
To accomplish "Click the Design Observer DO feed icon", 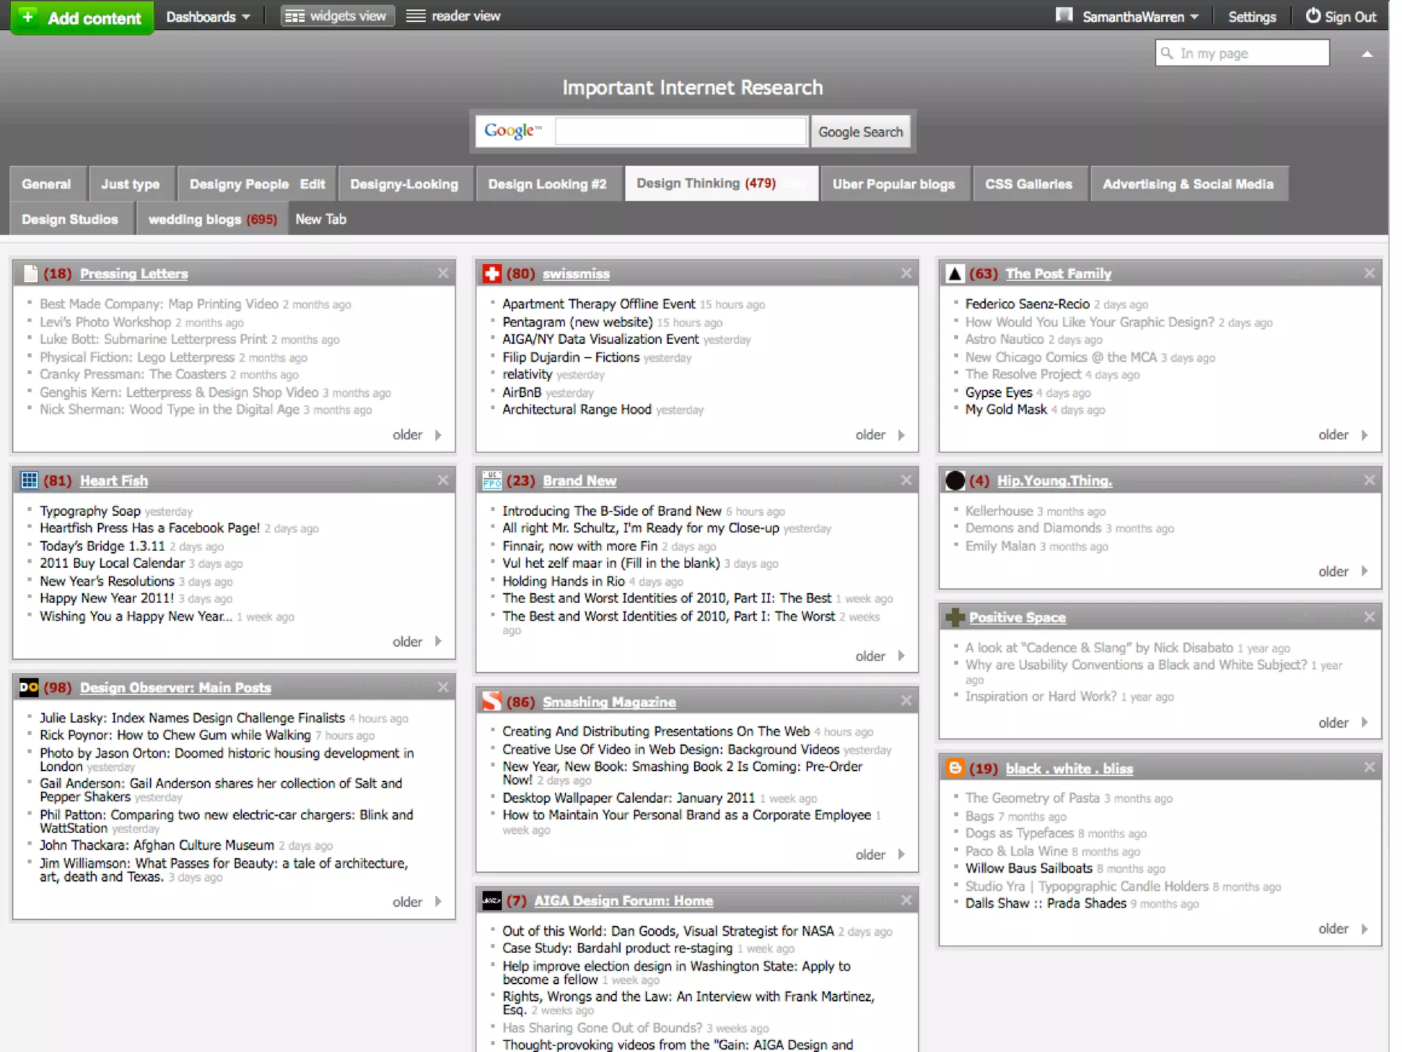I will [29, 688].
